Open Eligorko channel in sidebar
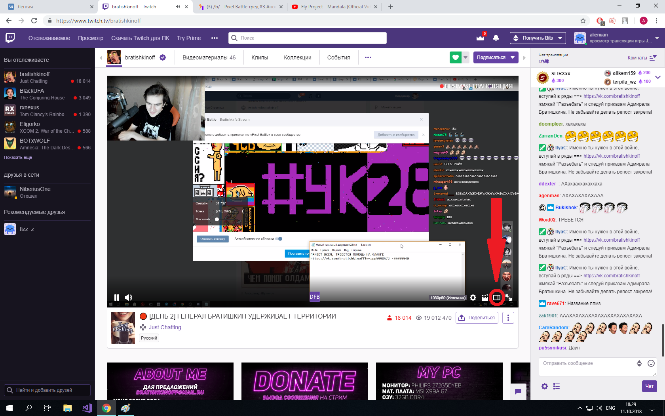 47,127
